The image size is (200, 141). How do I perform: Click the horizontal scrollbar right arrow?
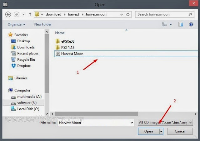195,114
